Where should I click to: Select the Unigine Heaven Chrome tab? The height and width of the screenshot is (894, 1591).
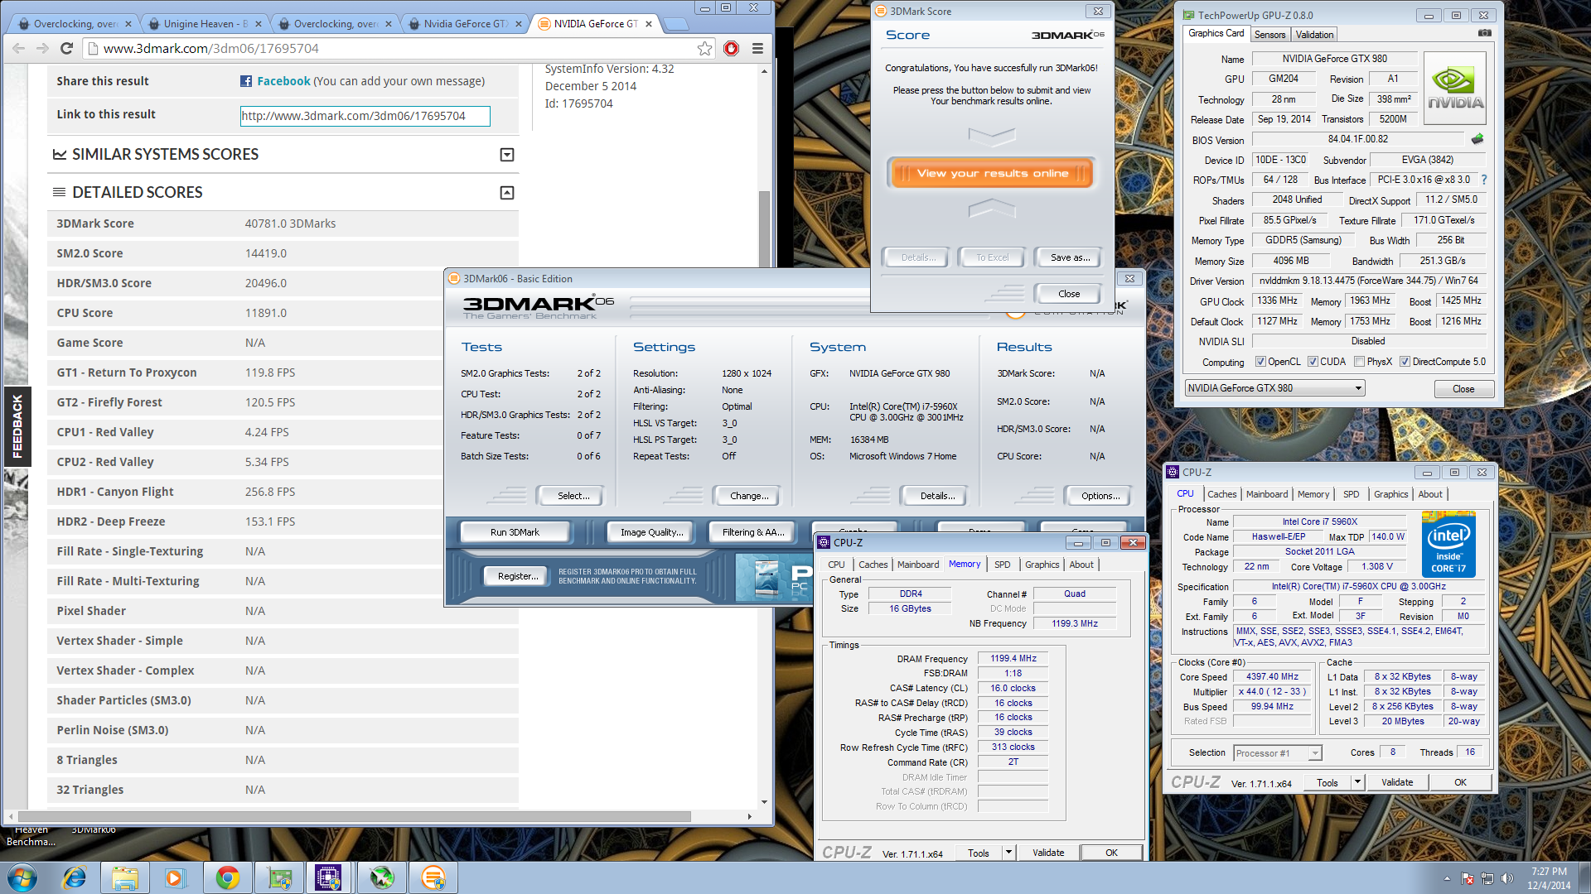(x=204, y=24)
